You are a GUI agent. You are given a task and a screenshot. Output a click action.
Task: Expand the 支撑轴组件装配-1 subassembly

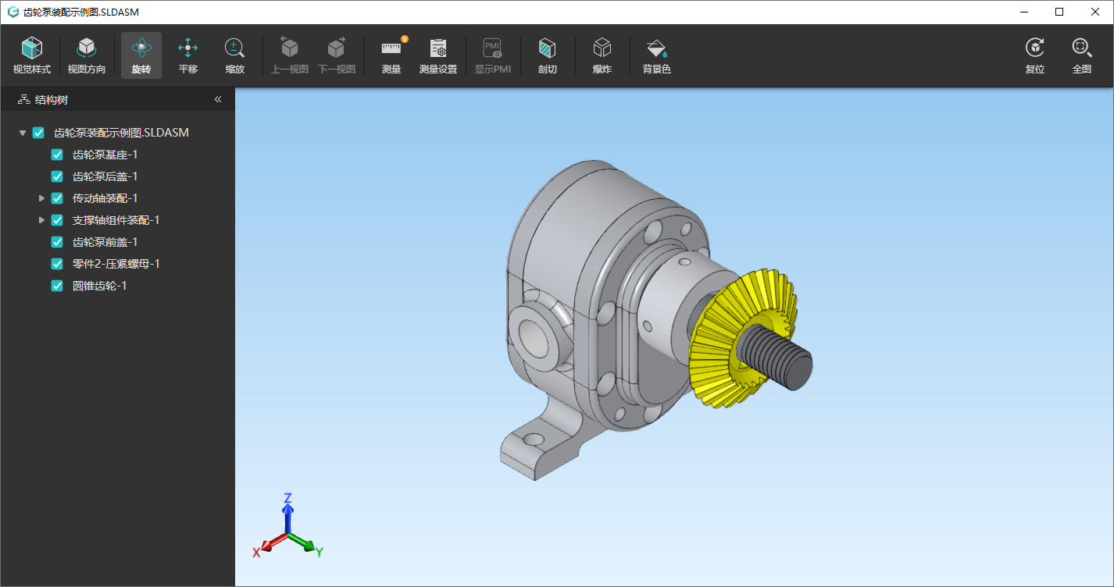[x=42, y=220]
